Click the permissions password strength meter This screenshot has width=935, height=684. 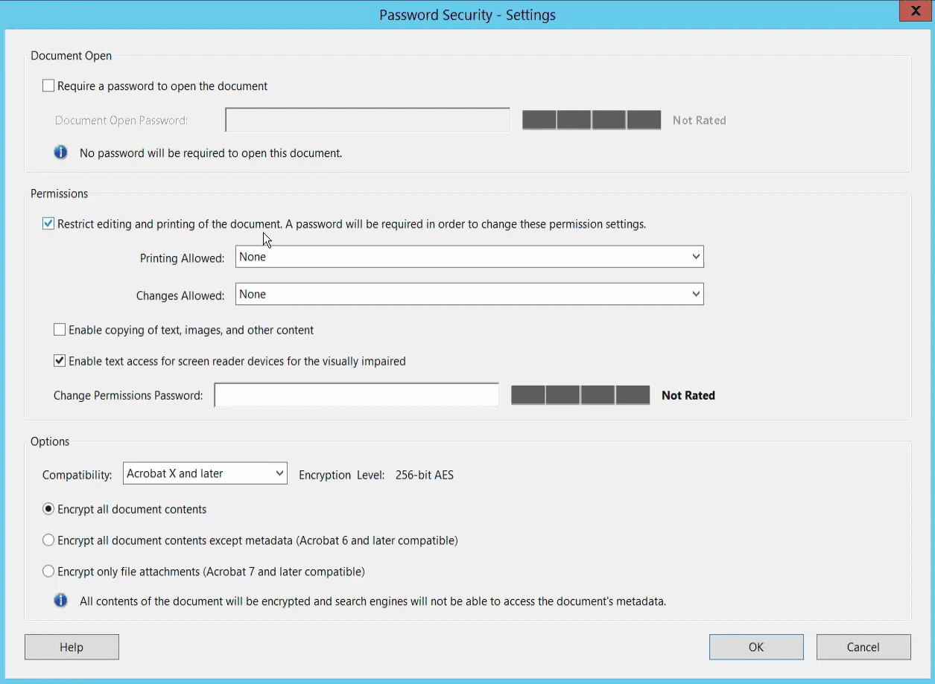pyautogui.click(x=580, y=394)
